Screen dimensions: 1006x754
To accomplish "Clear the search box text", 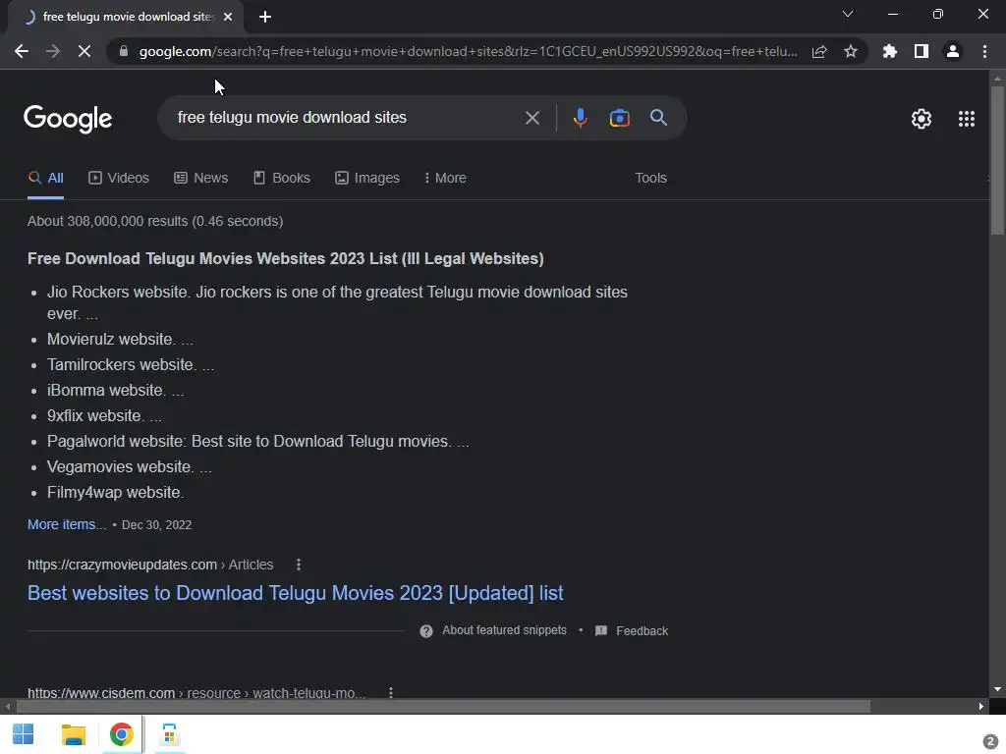I will (x=531, y=118).
